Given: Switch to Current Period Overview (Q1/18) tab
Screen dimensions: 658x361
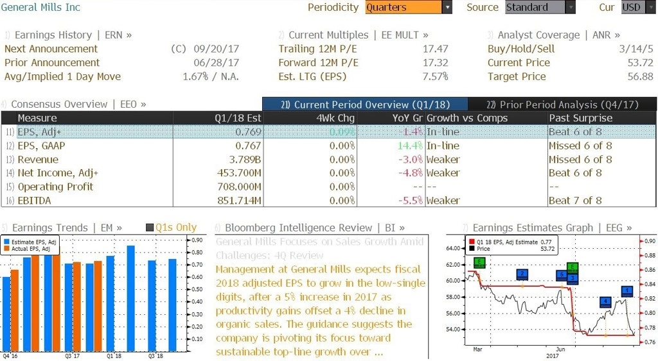Looking at the screenshot, I should pos(365,105).
